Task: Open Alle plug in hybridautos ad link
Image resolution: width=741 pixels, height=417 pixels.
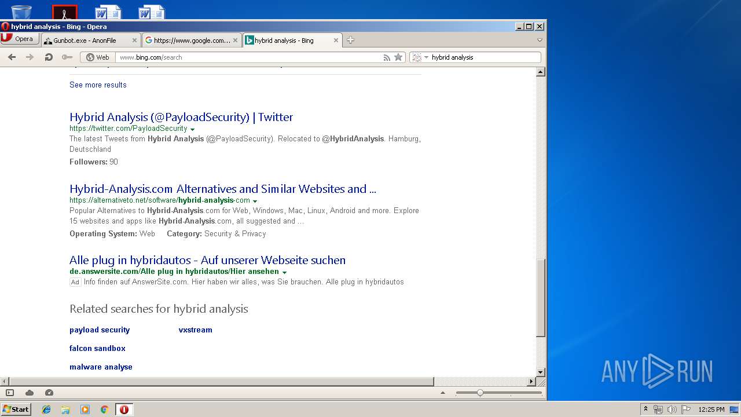Action: point(207,260)
